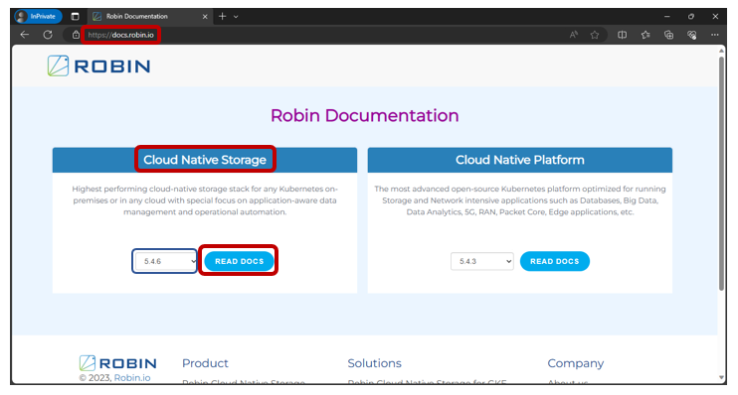This screenshot has height=395, width=738.
Task: Click the Cloud Native Platform card heading
Action: tap(519, 160)
